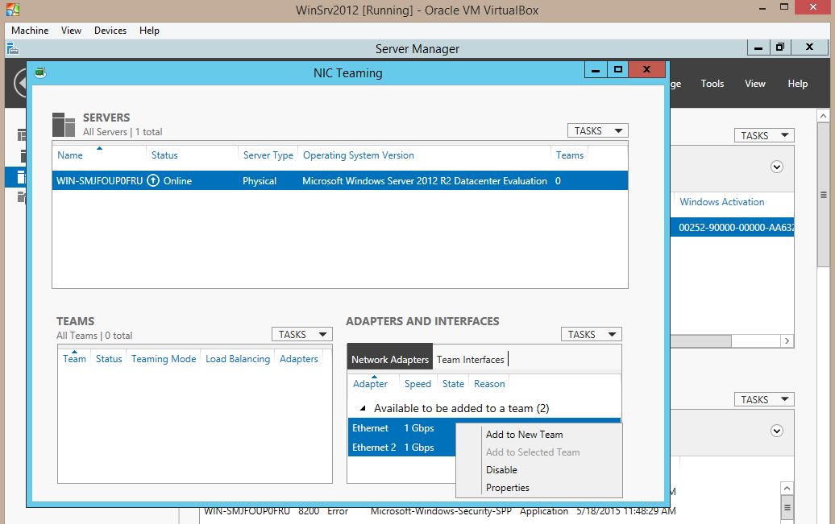Select Disable in the adapter context menu

pyautogui.click(x=501, y=470)
